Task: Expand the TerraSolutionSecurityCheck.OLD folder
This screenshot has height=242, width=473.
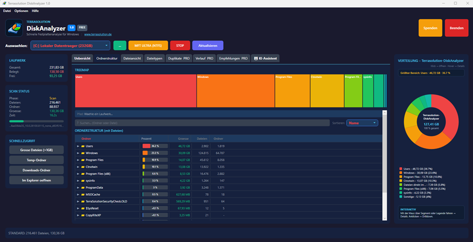Action: point(78,202)
